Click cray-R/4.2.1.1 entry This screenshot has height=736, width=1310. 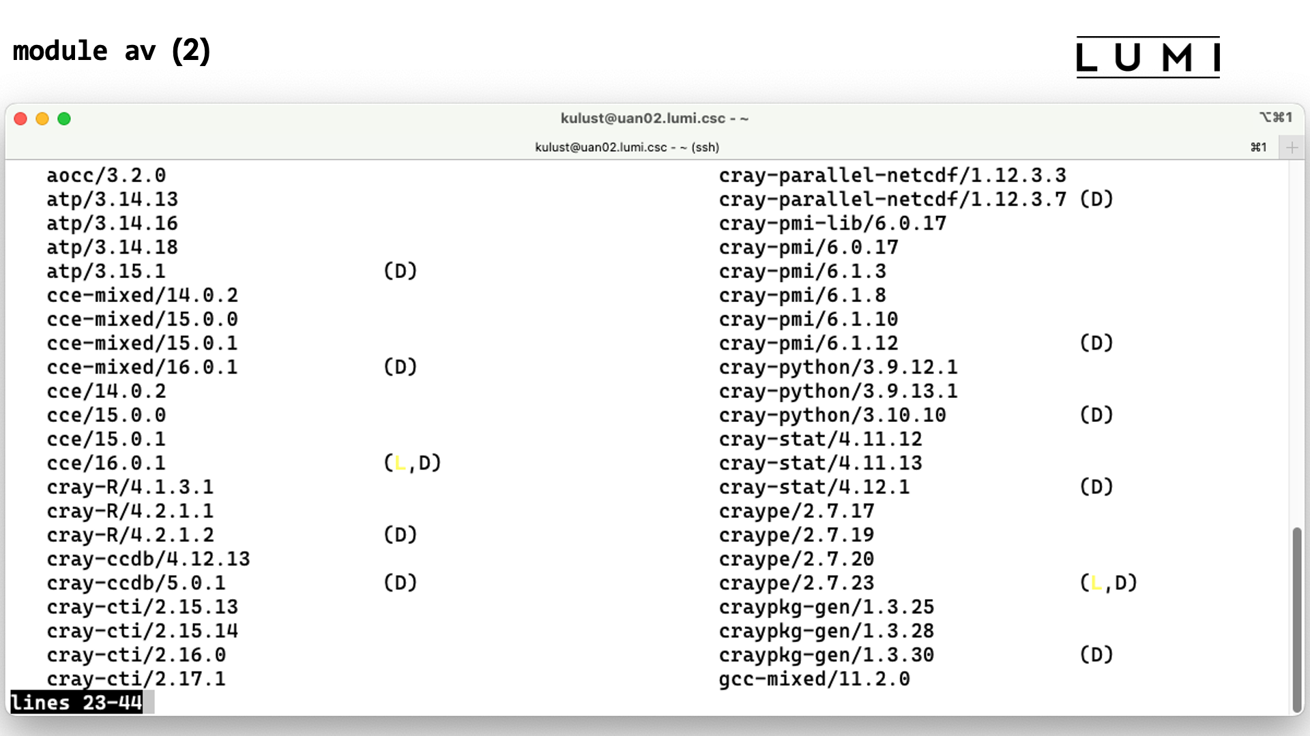(x=130, y=511)
